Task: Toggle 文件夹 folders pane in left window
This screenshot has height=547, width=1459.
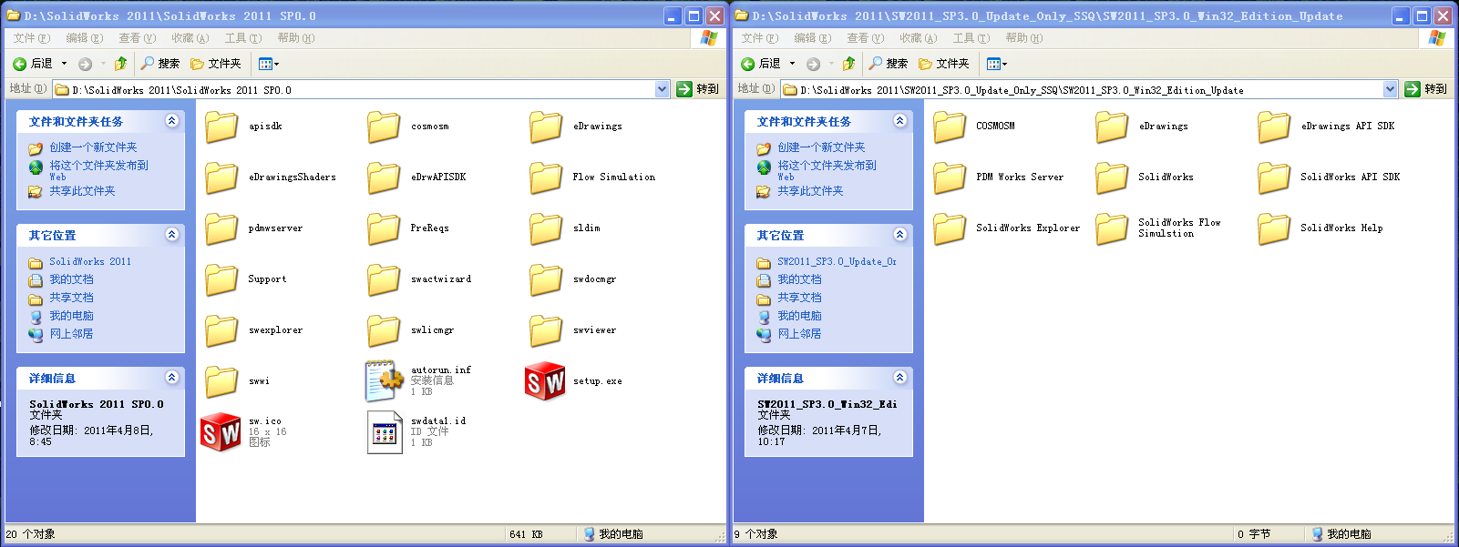Action: point(216,64)
